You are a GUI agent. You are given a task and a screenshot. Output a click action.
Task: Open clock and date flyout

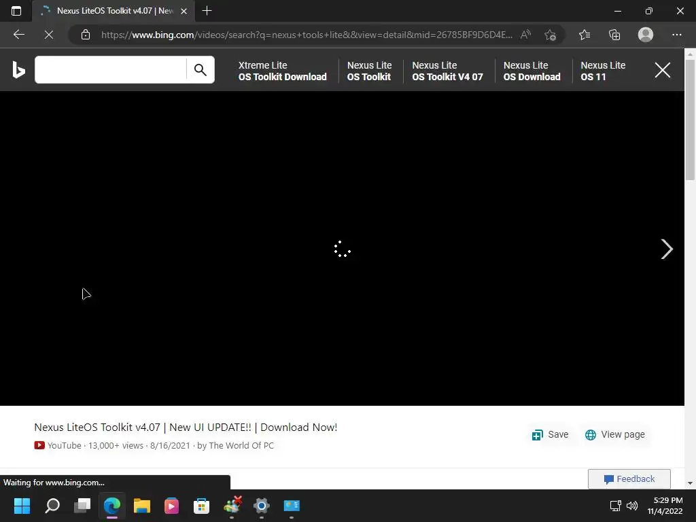665,506
